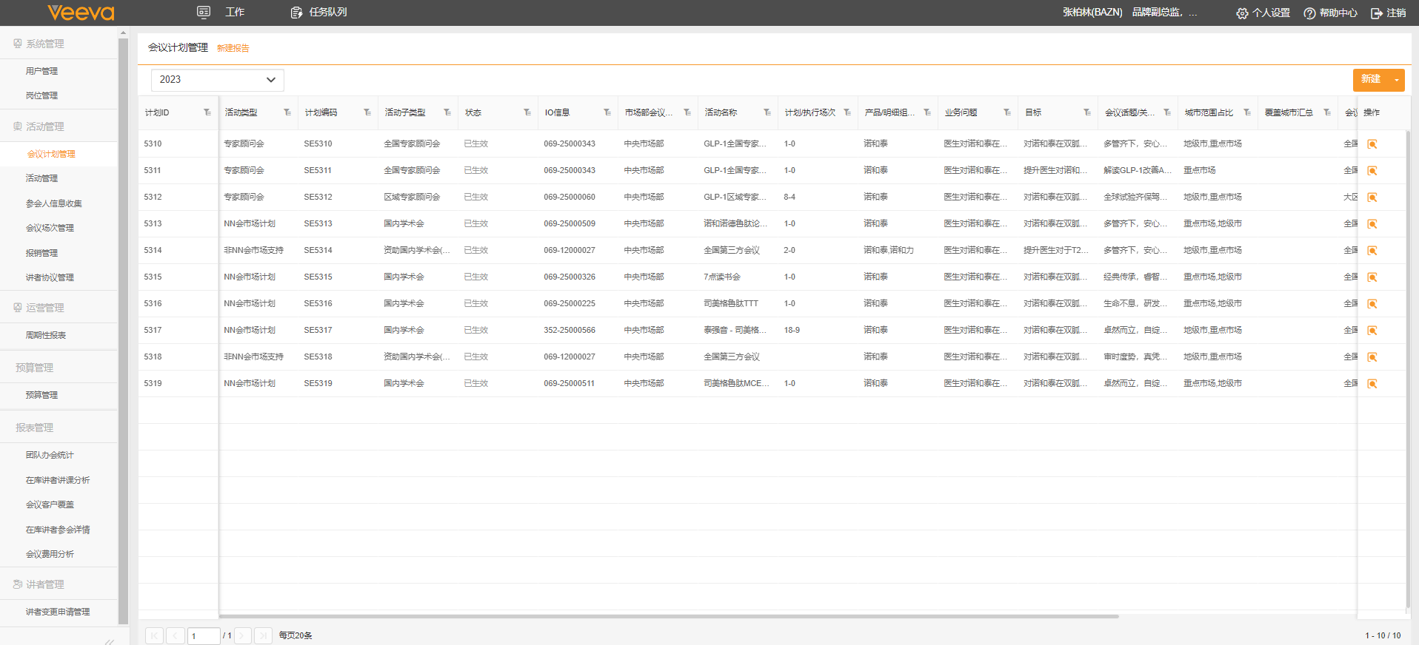Go to 岗位管理 in sidebar
The width and height of the screenshot is (1419, 645).
click(x=41, y=95)
